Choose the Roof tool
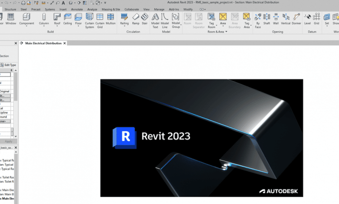Screen dimensions: 339x204 pyautogui.click(x=57, y=19)
